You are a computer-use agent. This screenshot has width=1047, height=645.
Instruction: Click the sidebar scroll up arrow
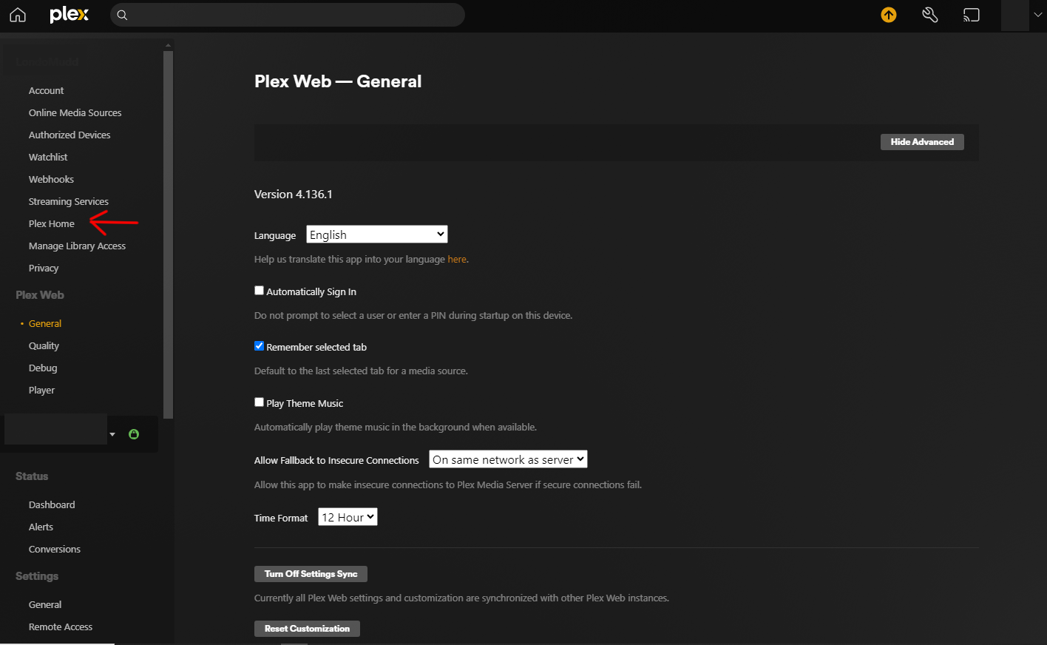pos(168,45)
